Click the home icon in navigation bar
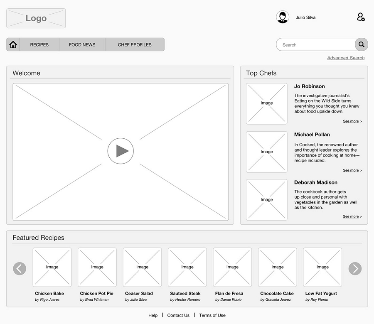The width and height of the screenshot is (374, 324). tap(13, 44)
